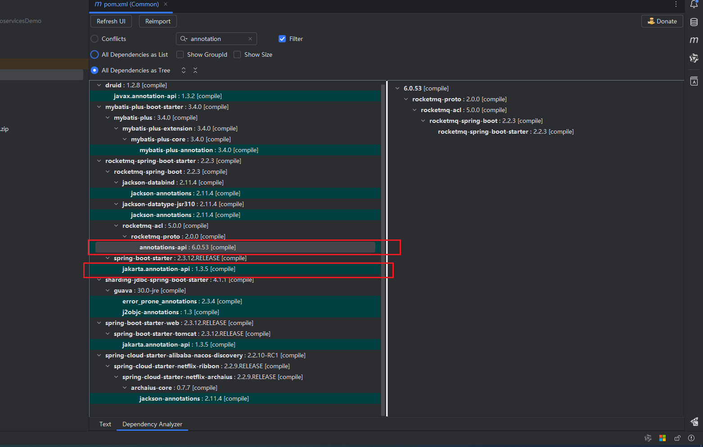Click the Expand All tree icon

pyautogui.click(x=184, y=70)
